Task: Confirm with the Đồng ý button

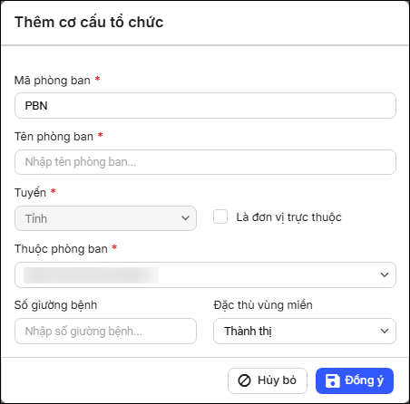Action: pos(355,380)
